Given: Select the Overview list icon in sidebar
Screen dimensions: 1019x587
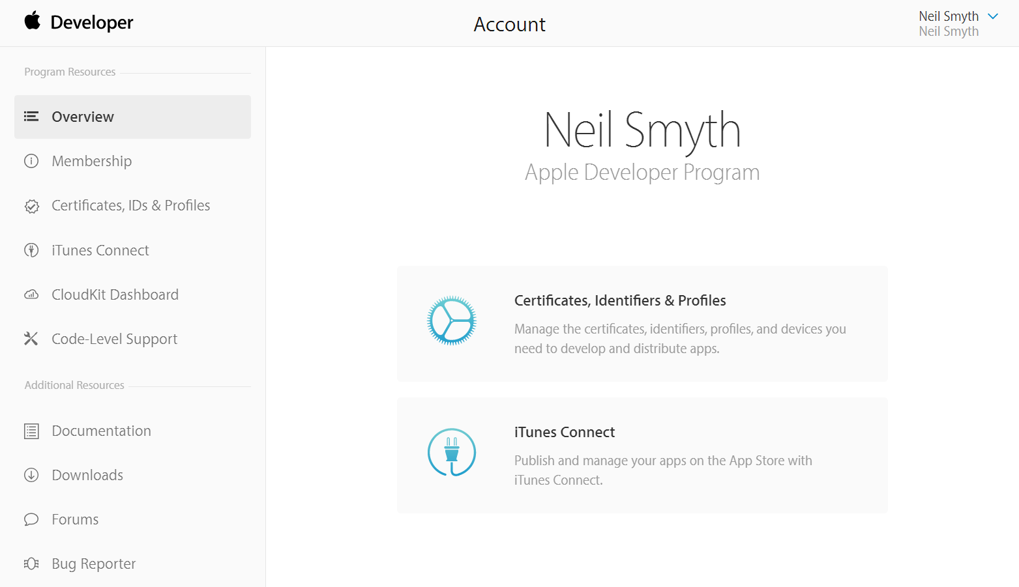Looking at the screenshot, I should (31, 117).
